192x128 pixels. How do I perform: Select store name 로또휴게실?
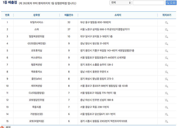point(37,51)
